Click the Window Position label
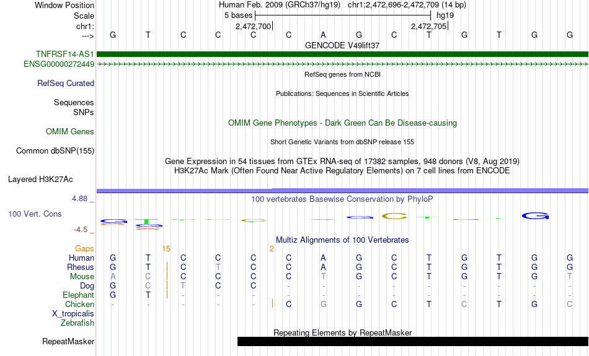589x356 pixels. coord(64,5)
